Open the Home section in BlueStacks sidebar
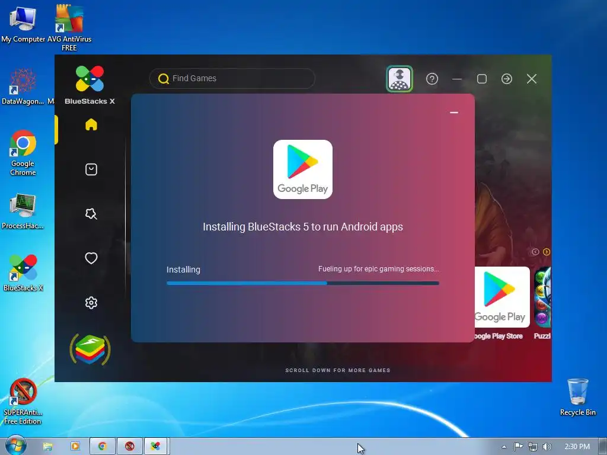This screenshot has height=455, width=607. (91, 124)
